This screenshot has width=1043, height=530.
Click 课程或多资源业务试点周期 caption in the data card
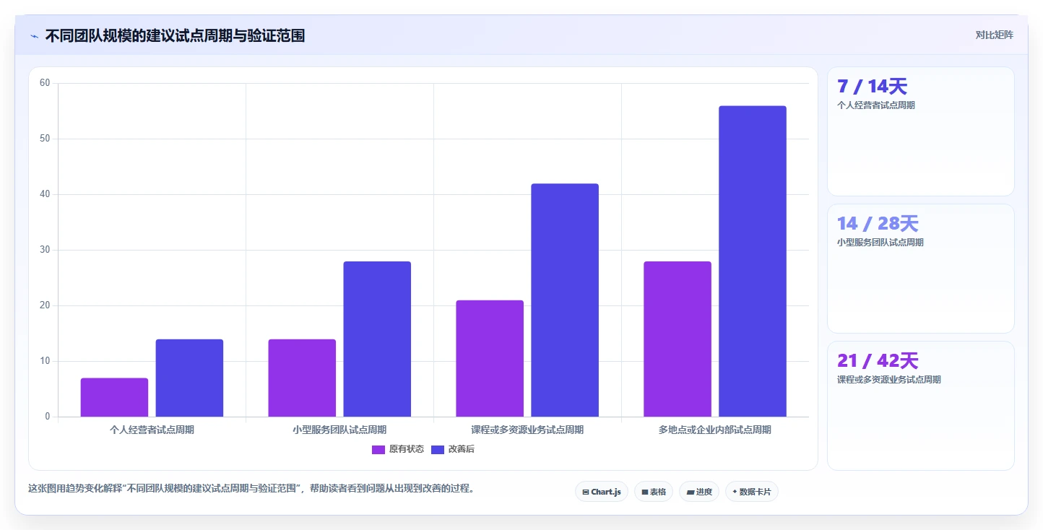[x=889, y=380]
